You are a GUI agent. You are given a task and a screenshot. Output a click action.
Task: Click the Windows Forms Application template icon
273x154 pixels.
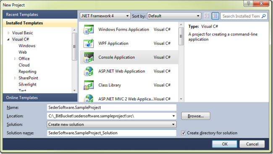click(x=89, y=29)
